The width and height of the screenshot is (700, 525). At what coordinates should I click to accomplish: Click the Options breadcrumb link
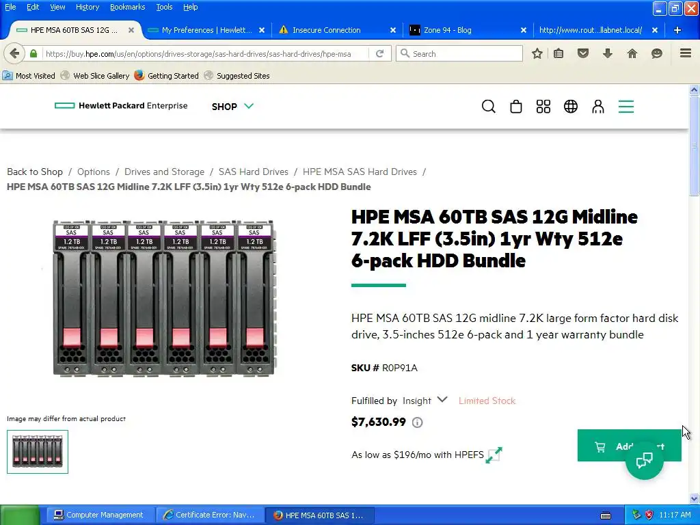pos(93,172)
